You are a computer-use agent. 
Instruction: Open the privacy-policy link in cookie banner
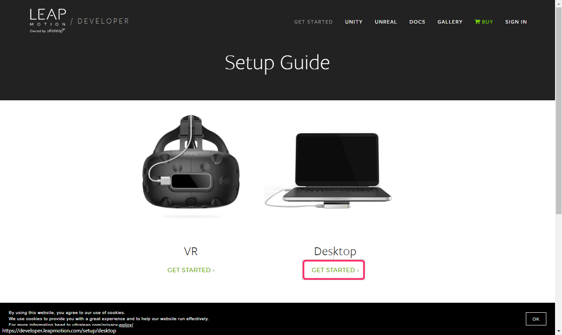[x=126, y=325]
